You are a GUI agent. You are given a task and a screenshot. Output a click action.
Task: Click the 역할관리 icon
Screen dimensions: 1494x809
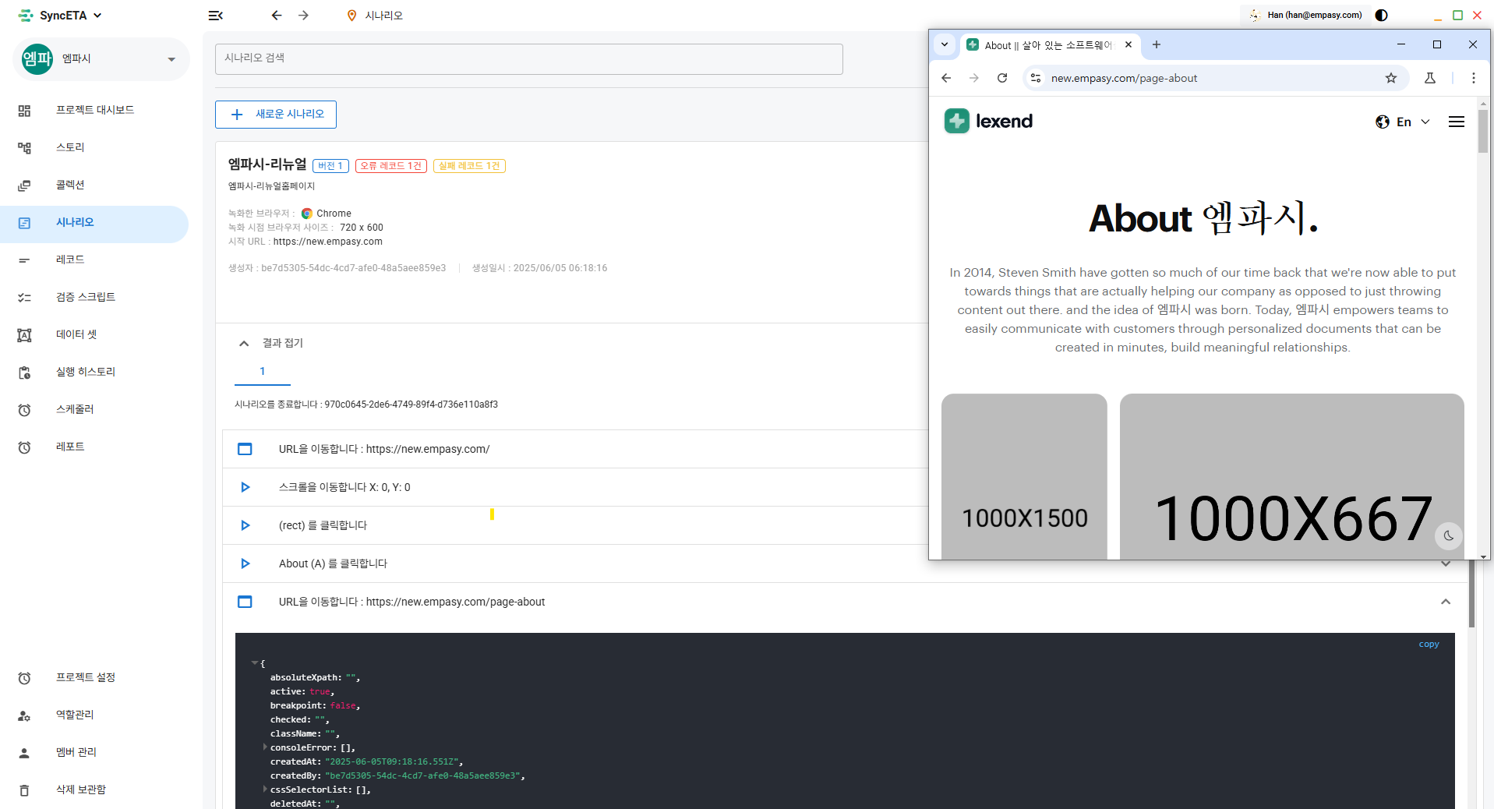25,715
